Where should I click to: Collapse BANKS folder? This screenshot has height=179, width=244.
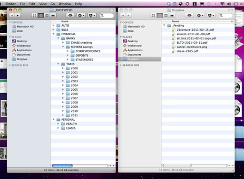point(58,38)
